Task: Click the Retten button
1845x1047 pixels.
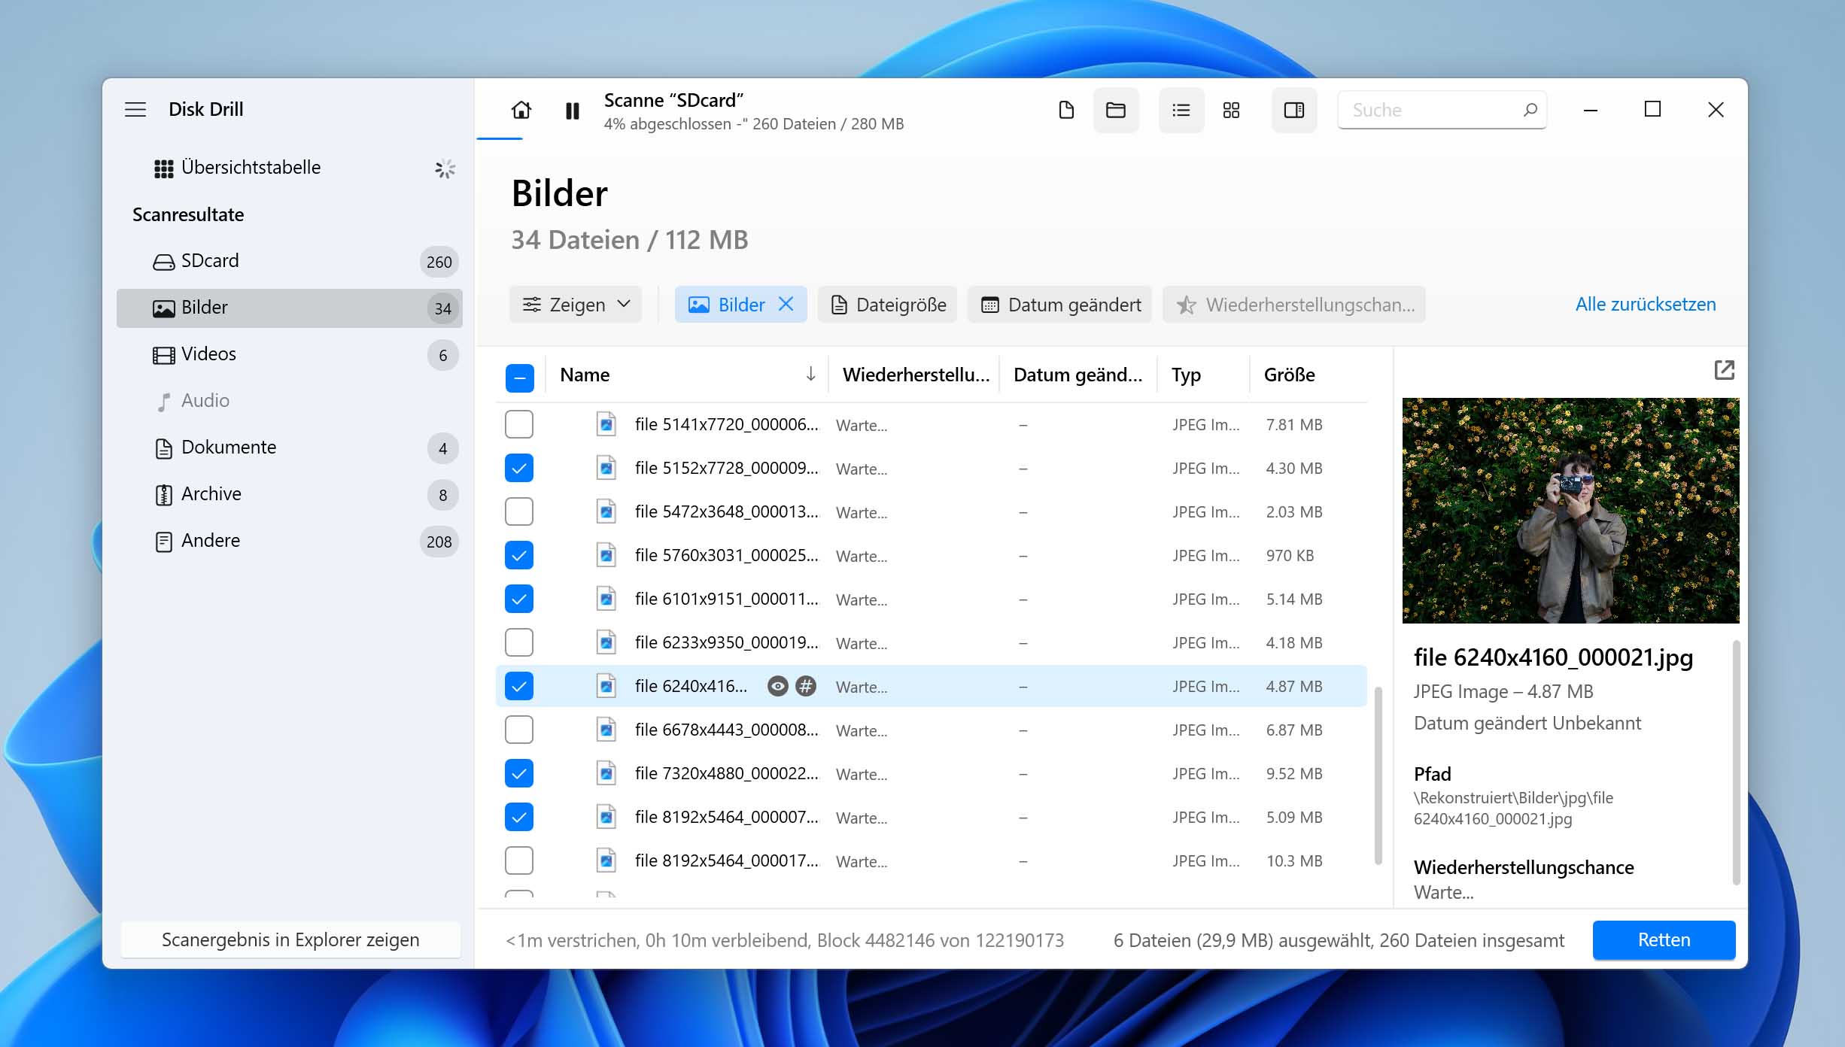Action: (x=1664, y=940)
